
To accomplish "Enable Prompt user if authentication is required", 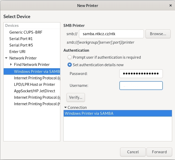I will [69, 57].
